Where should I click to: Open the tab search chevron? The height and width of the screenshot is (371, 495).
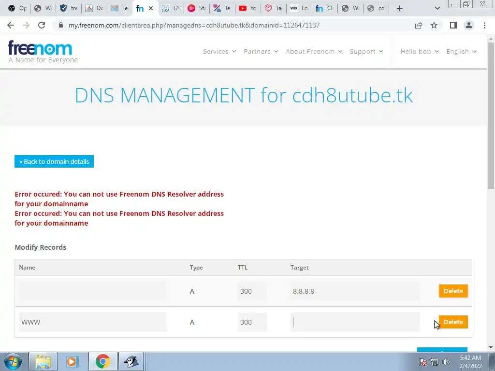click(x=437, y=8)
